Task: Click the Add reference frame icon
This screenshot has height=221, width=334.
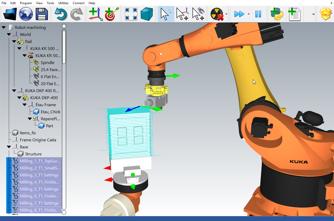Action: click(96, 14)
